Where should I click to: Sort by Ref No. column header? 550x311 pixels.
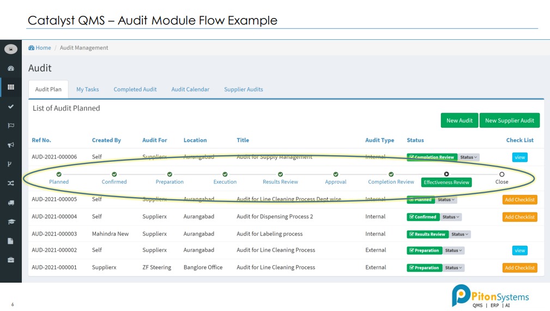[x=41, y=140]
